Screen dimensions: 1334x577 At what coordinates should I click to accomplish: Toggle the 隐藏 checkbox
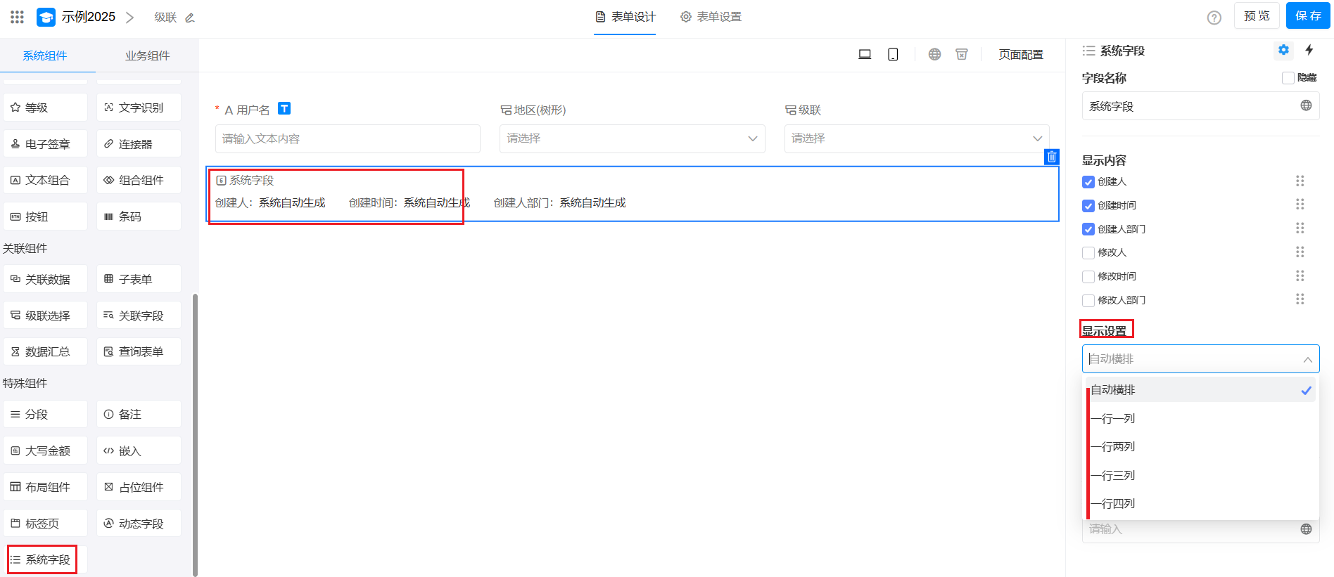(1288, 78)
